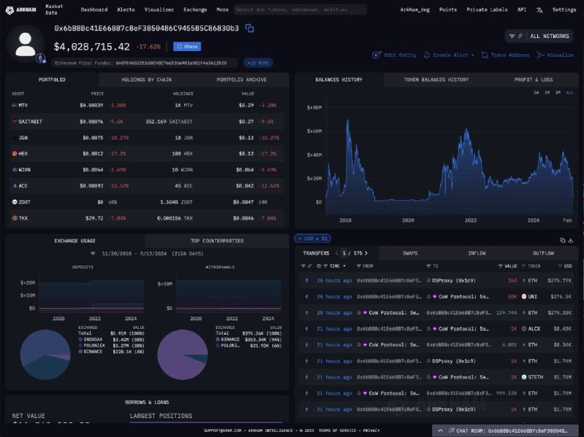Open the Terms of Service footer link

[x=338, y=430]
